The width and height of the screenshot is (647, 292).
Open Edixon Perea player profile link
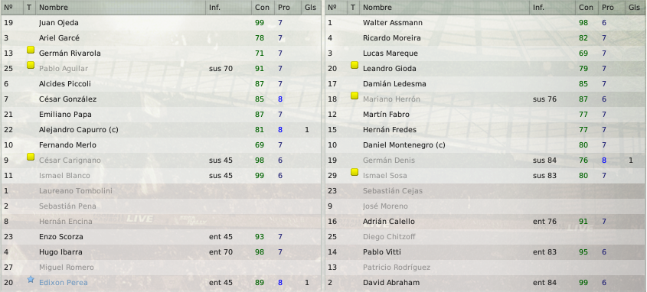(x=63, y=283)
